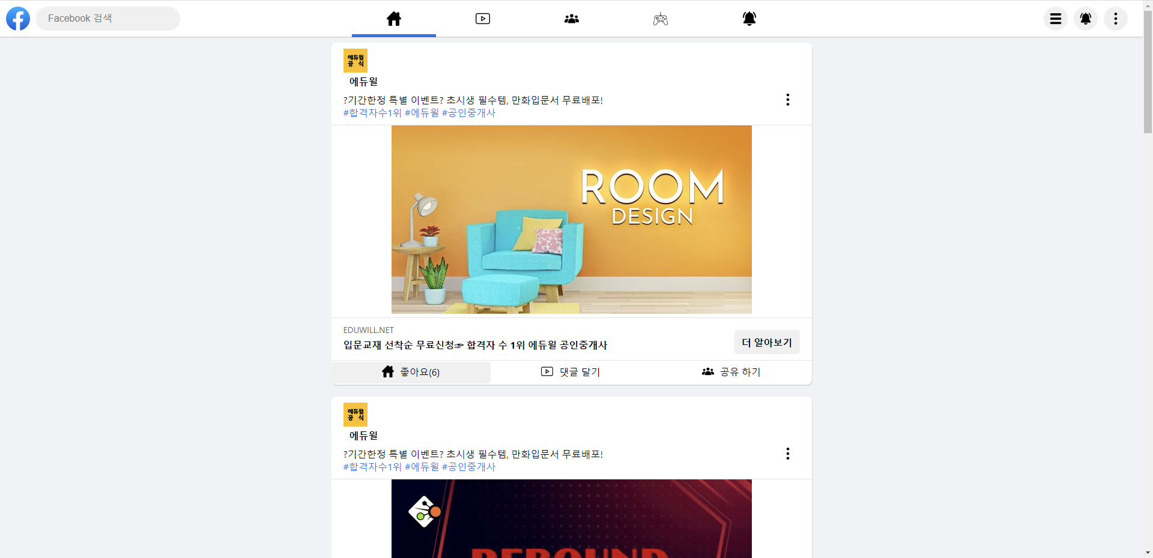Open the Gaming controller tab
This screenshot has height=558, width=1153.
(661, 19)
